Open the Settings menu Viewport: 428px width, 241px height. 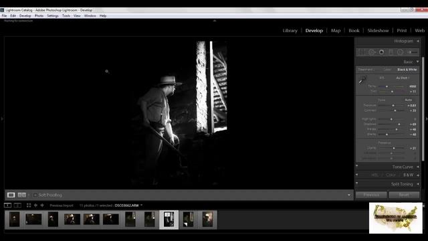[x=53, y=16]
